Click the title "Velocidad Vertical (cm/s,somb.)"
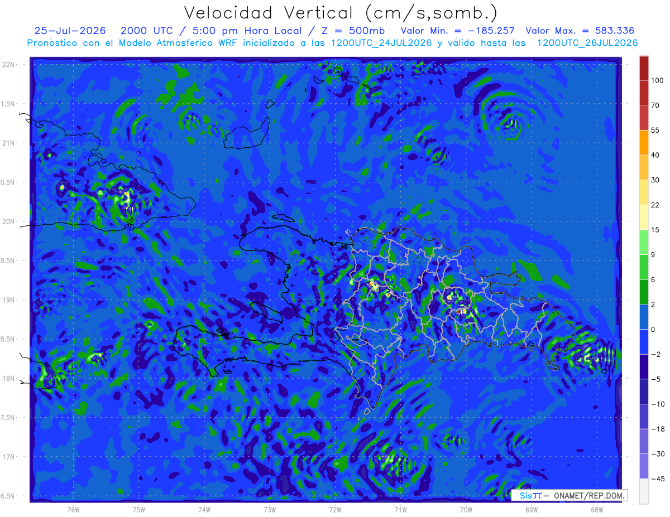The width and height of the screenshot is (670, 517). coord(341,13)
